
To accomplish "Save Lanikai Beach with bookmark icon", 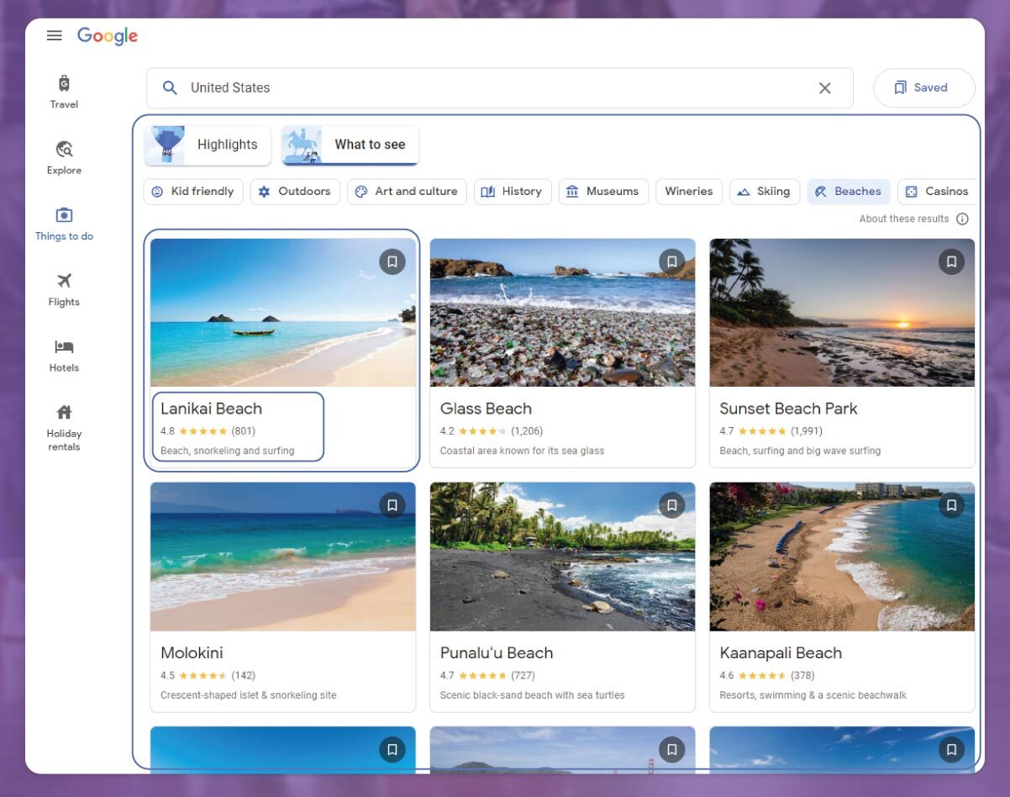I will coord(392,261).
